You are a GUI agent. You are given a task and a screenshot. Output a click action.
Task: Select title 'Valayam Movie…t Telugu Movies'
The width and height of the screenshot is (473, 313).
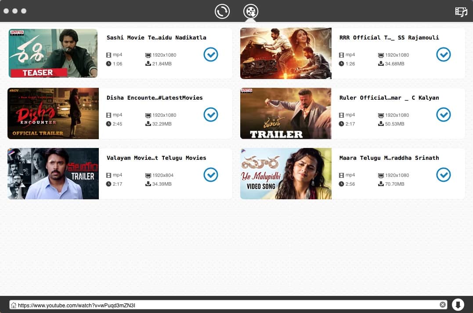click(156, 158)
